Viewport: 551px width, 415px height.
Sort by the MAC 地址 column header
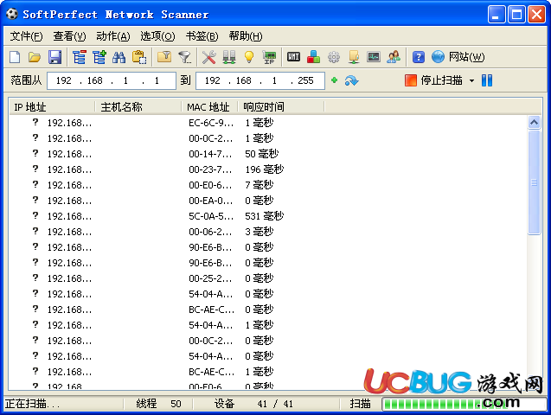[209, 106]
